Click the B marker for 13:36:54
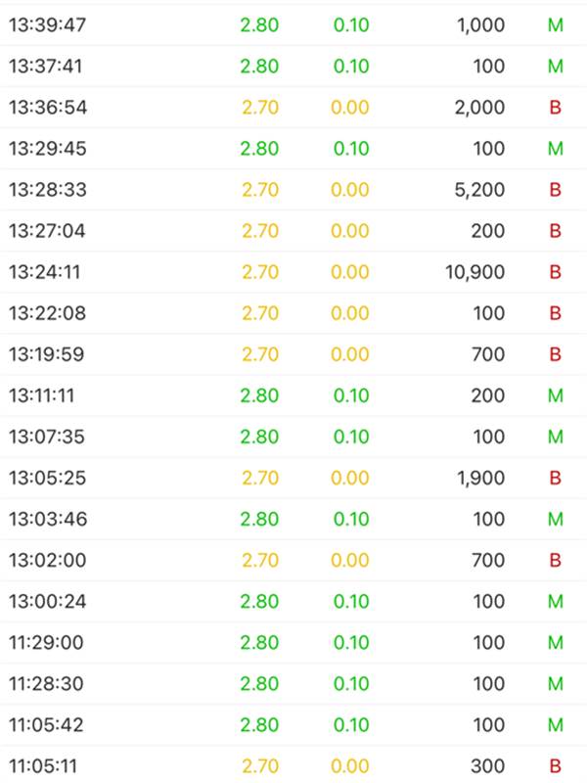 click(555, 108)
